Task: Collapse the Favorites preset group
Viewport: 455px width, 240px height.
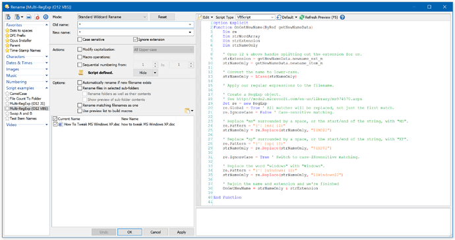Action: [46, 25]
